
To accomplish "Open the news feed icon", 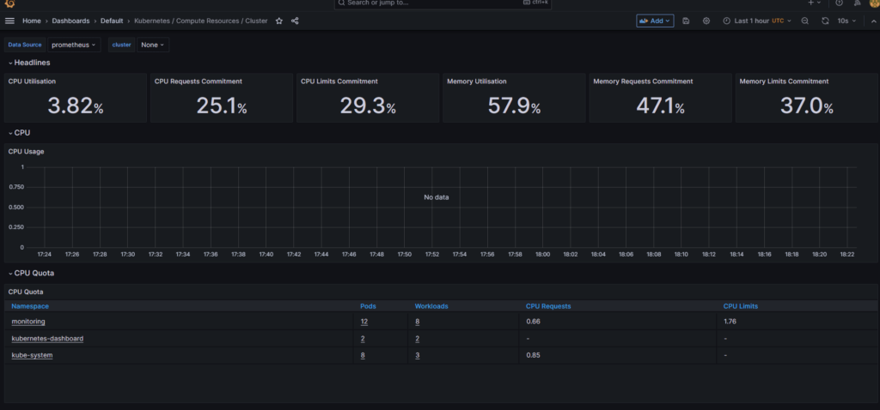I will [x=857, y=3].
